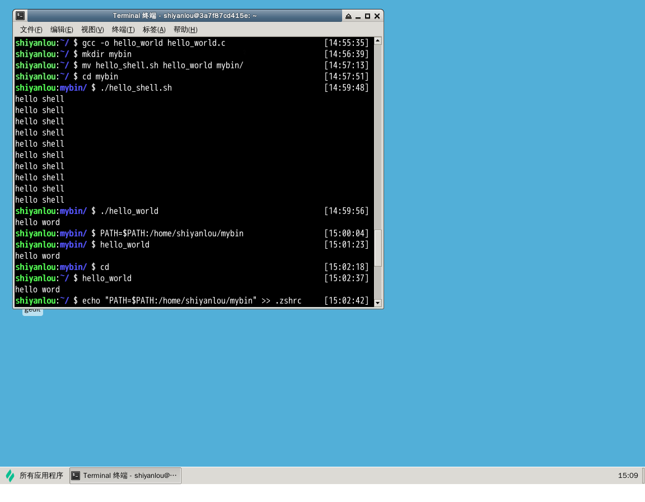Click the green logo icon in the taskbar

pyautogui.click(x=10, y=476)
